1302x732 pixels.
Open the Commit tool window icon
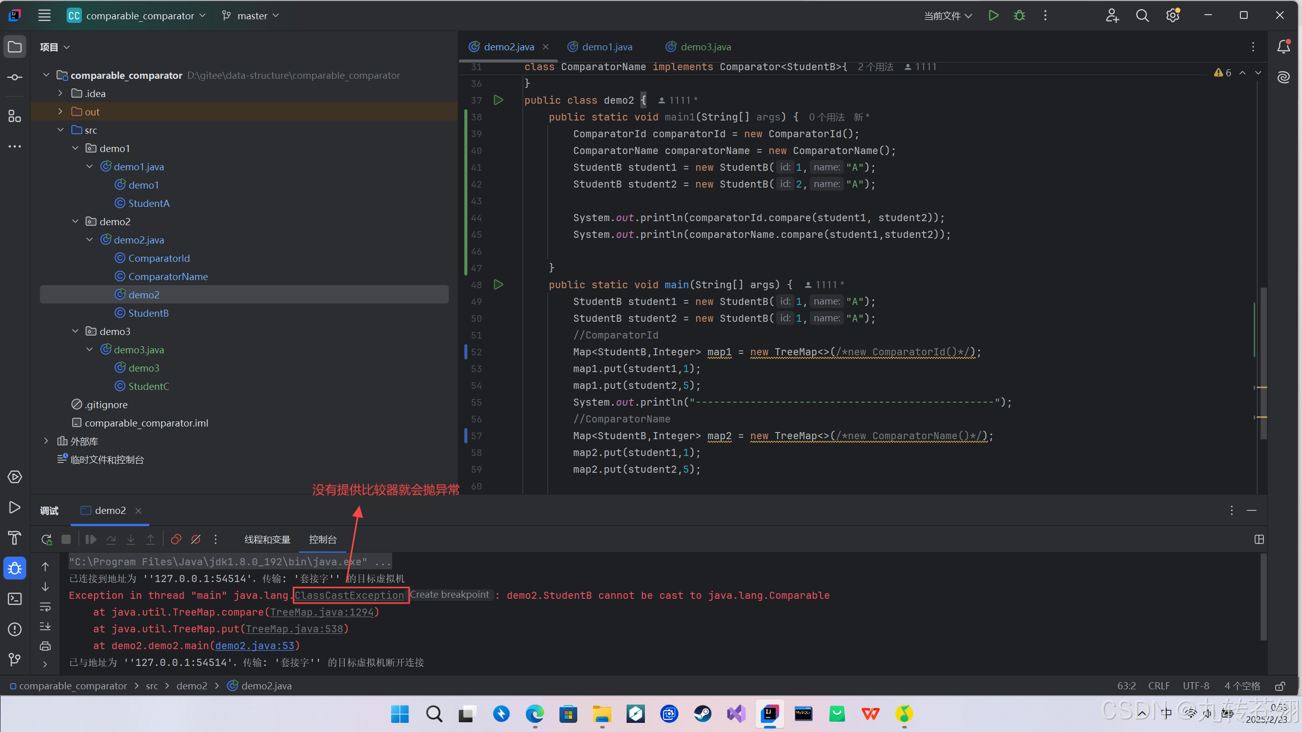click(x=15, y=77)
